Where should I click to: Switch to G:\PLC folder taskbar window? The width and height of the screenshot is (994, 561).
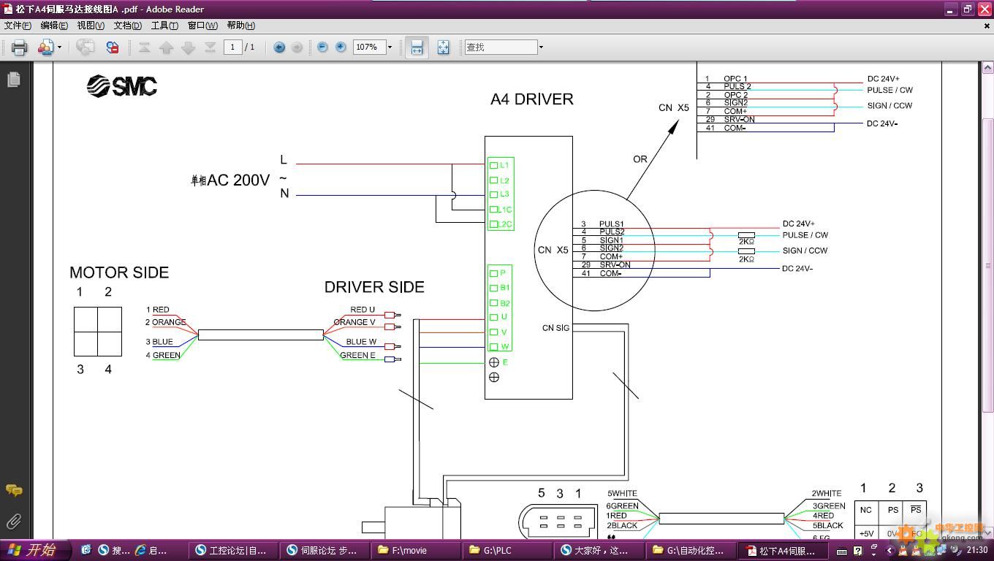tap(508, 550)
